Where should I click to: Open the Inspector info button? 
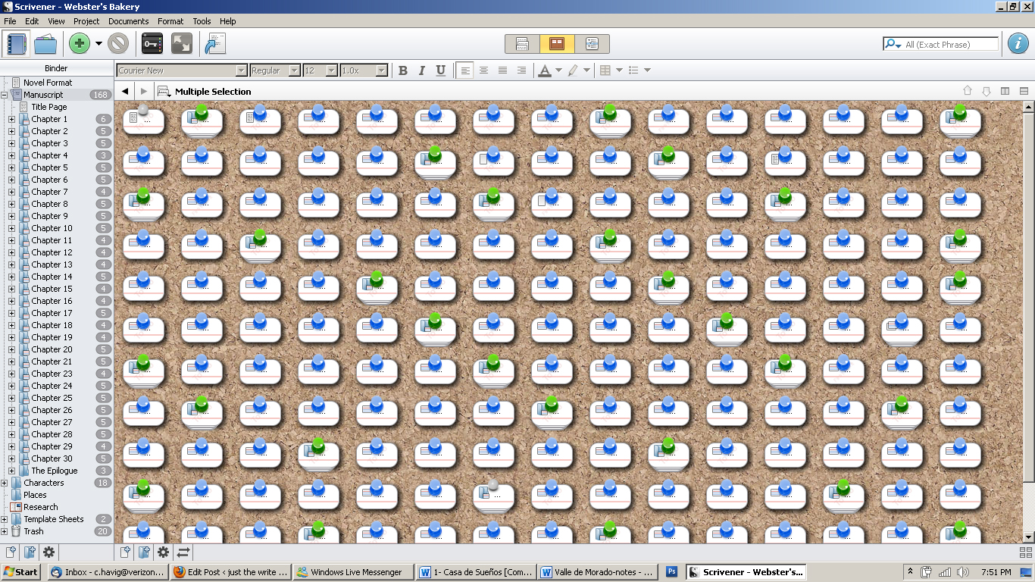pos(1018,44)
